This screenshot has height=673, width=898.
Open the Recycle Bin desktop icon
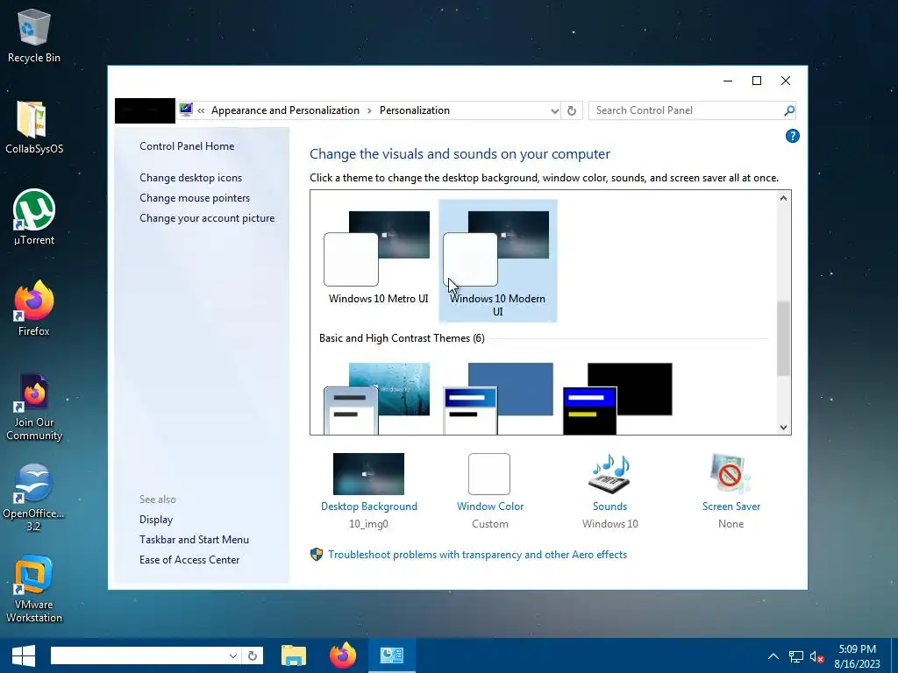click(x=34, y=35)
